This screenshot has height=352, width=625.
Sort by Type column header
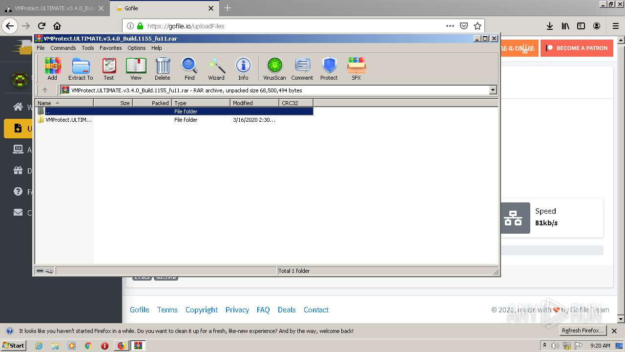pyautogui.click(x=201, y=103)
